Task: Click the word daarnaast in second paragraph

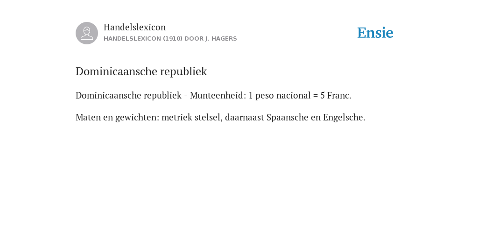Action: [x=245, y=117]
